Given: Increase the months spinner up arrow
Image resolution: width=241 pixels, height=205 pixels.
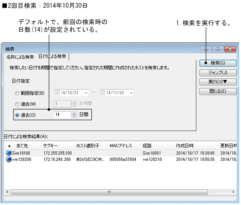Looking at the screenshot, I should click(x=74, y=102).
